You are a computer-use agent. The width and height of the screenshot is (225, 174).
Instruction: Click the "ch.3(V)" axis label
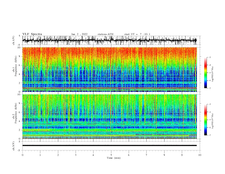14,146
